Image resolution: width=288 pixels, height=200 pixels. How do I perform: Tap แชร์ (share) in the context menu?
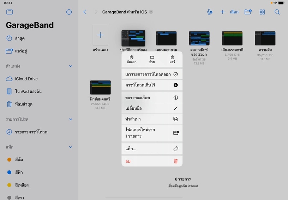172,59
